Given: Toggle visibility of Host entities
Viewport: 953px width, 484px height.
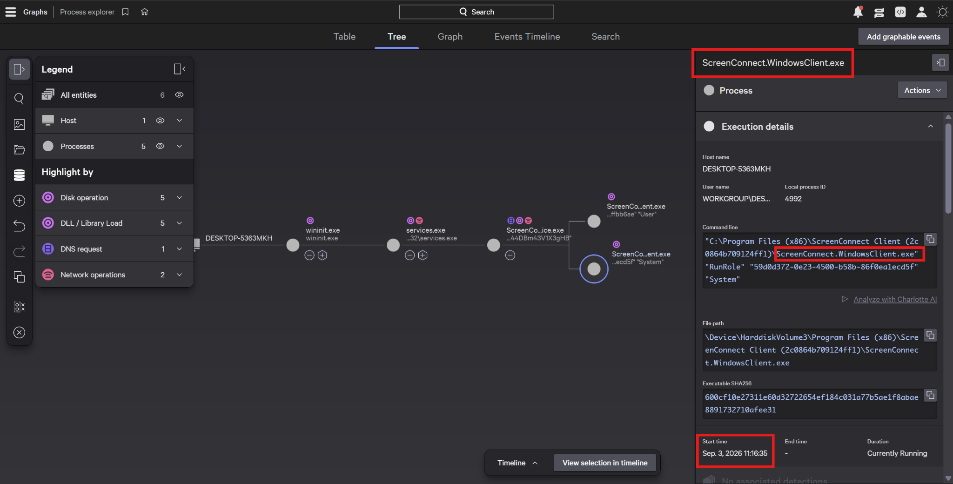Looking at the screenshot, I should [160, 121].
